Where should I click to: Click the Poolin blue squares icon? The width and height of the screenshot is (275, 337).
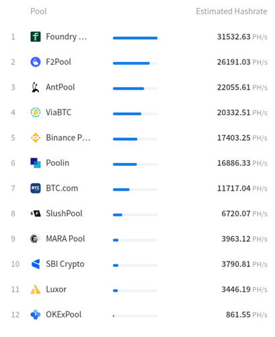click(x=36, y=163)
